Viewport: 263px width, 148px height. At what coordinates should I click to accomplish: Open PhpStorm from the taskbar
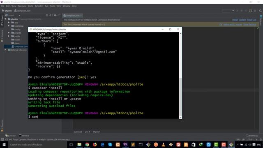pos(125,144)
